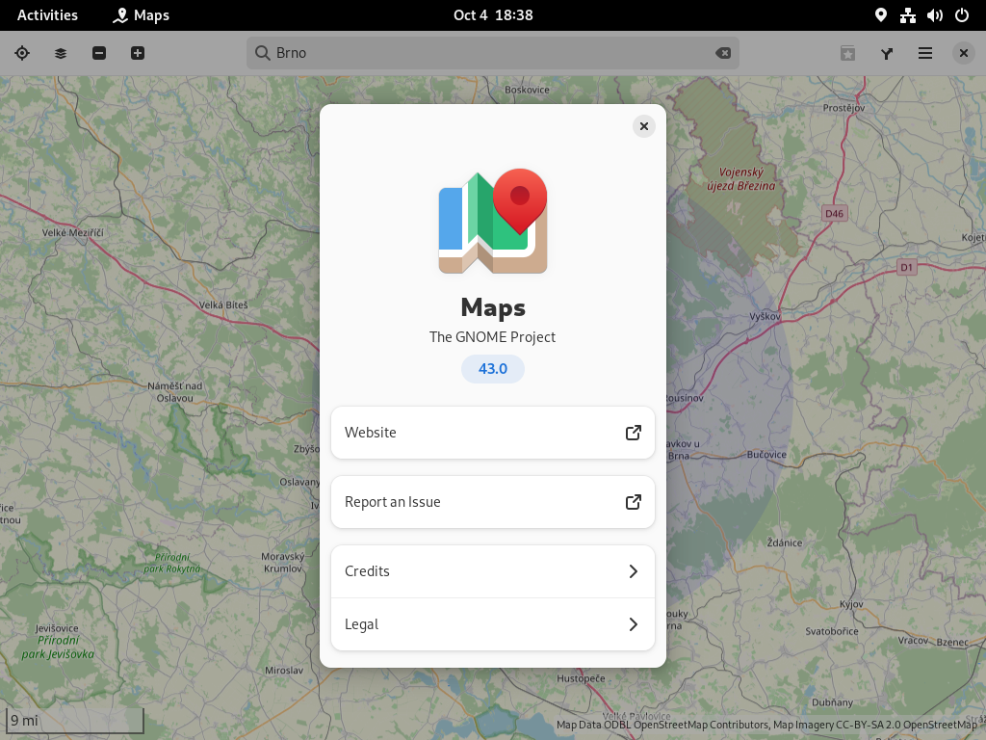Open the map layers selector
Image resolution: width=986 pixels, height=740 pixels.
pyautogui.click(x=61, y=54)
